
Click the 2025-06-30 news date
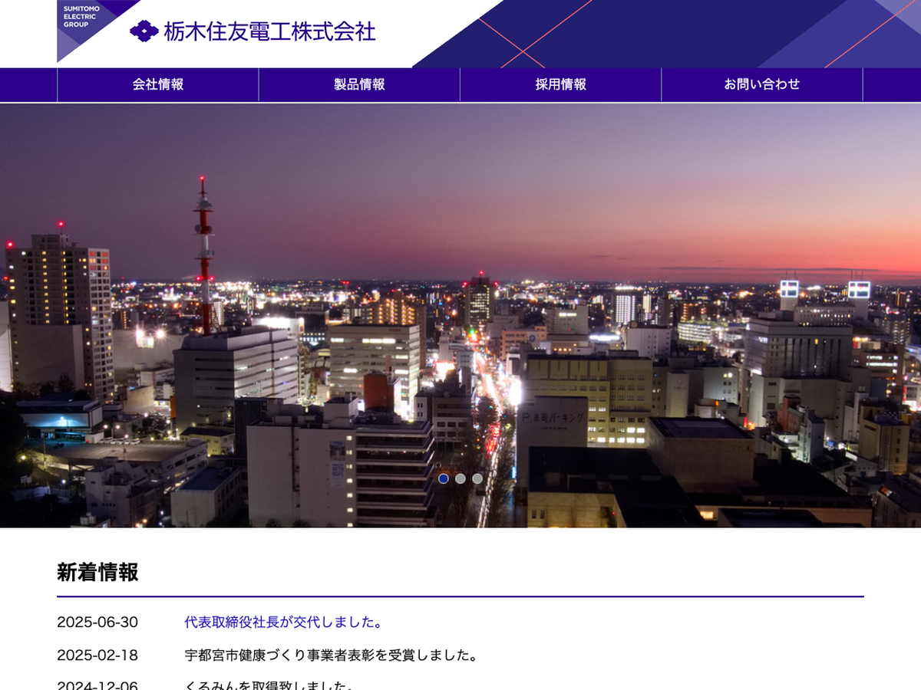tap(97, 622)
